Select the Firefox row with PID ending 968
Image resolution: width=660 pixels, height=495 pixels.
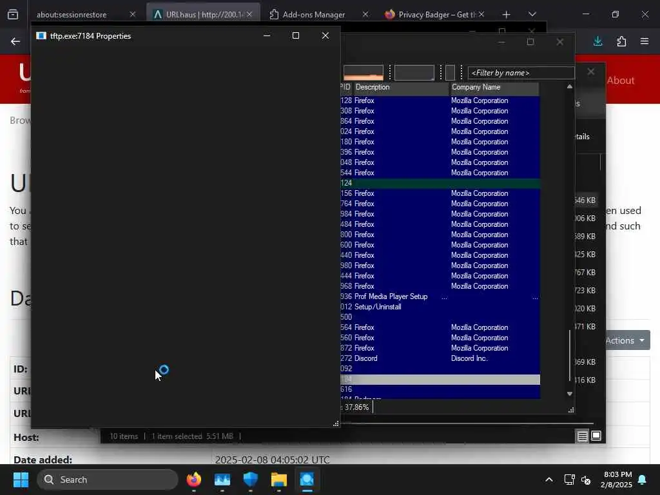pyautogui.click(x=440, y=286)
